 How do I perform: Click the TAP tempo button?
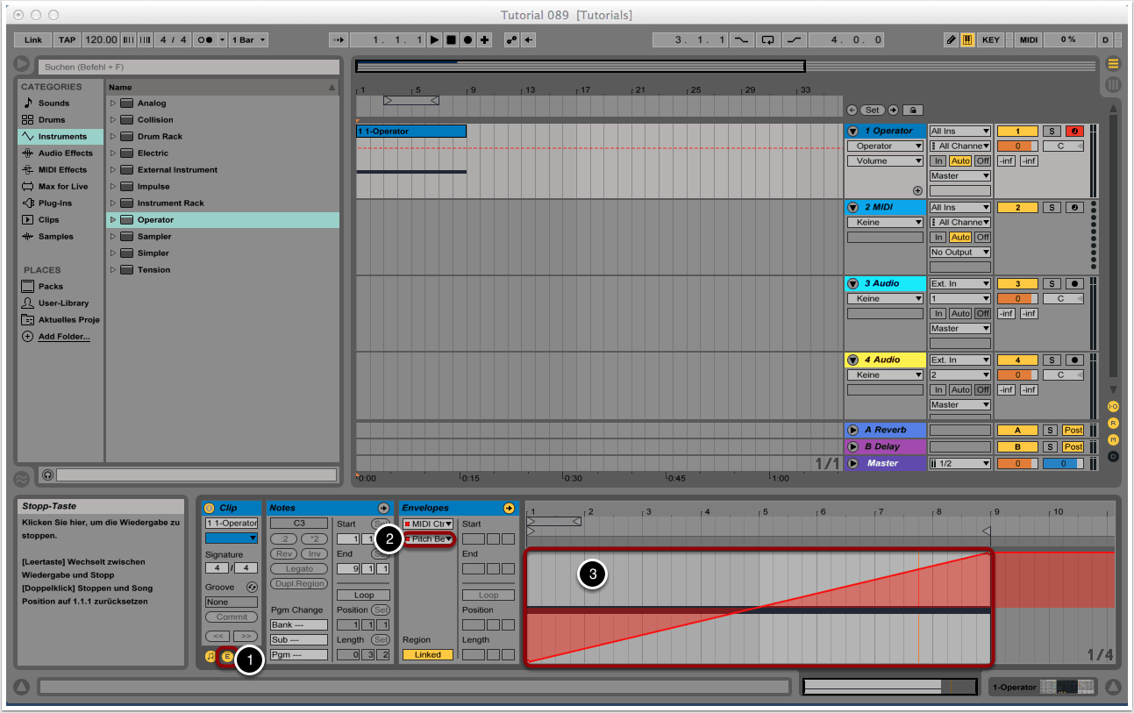click(x=67, y=40)
